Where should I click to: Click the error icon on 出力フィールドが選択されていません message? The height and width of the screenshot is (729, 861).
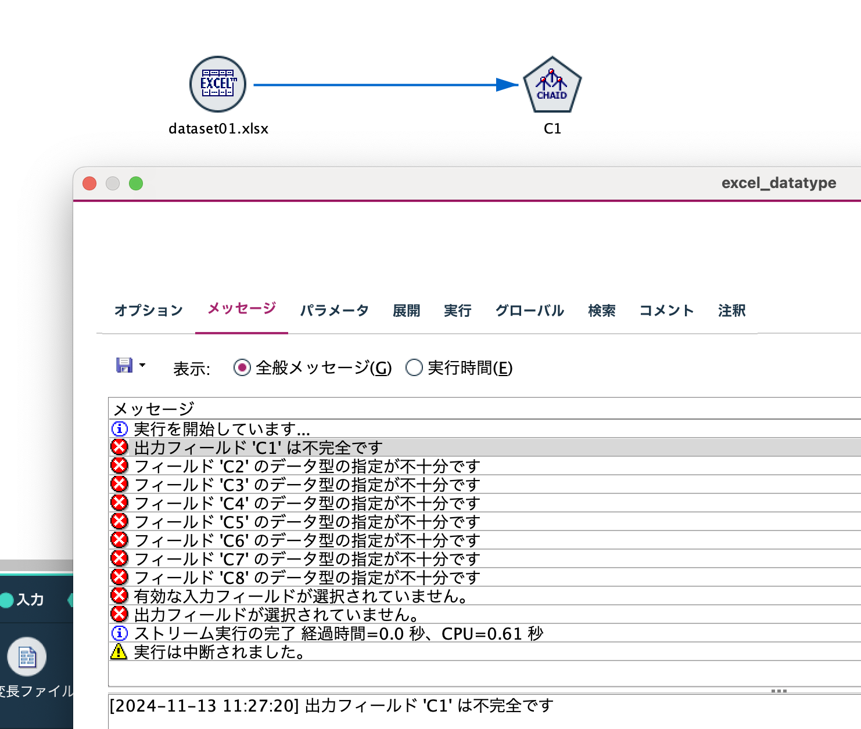tap(119, 615)
